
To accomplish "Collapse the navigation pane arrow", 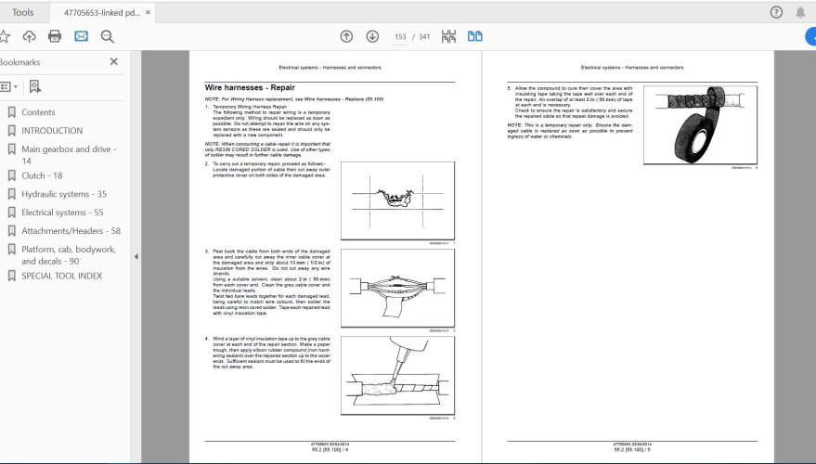I will click(136, 256).
